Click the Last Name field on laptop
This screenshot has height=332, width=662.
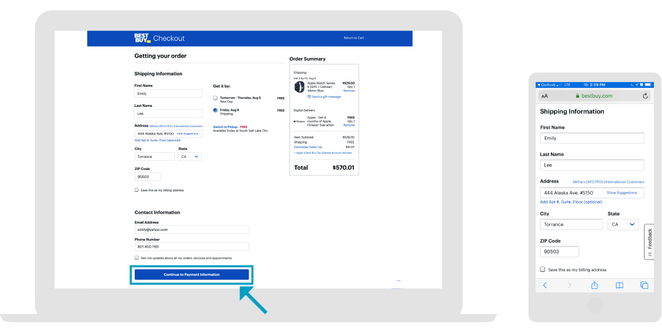coord(169,113)
